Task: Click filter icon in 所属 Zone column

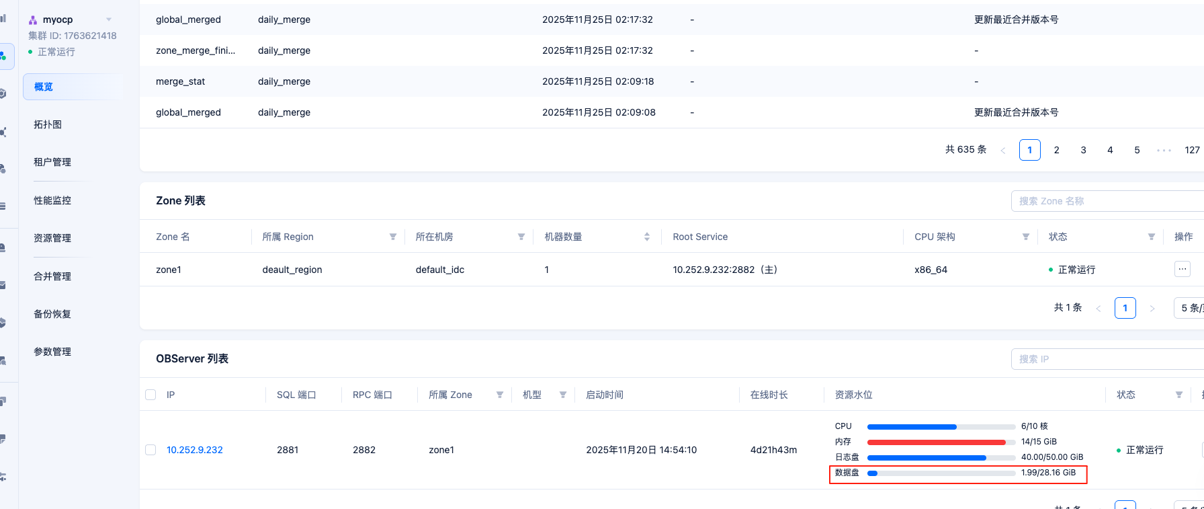Action: (x=500, y=395)
